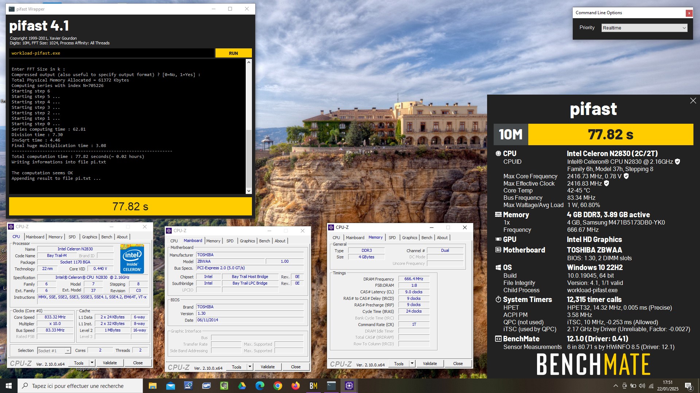The image size is (700, 393).
Task: Click GPU icon in BenchMate panel
Action: click(498, 239)
